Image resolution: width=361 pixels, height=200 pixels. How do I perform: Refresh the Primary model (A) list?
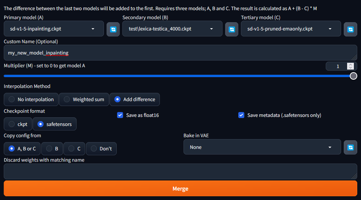[x=113, y=29]
